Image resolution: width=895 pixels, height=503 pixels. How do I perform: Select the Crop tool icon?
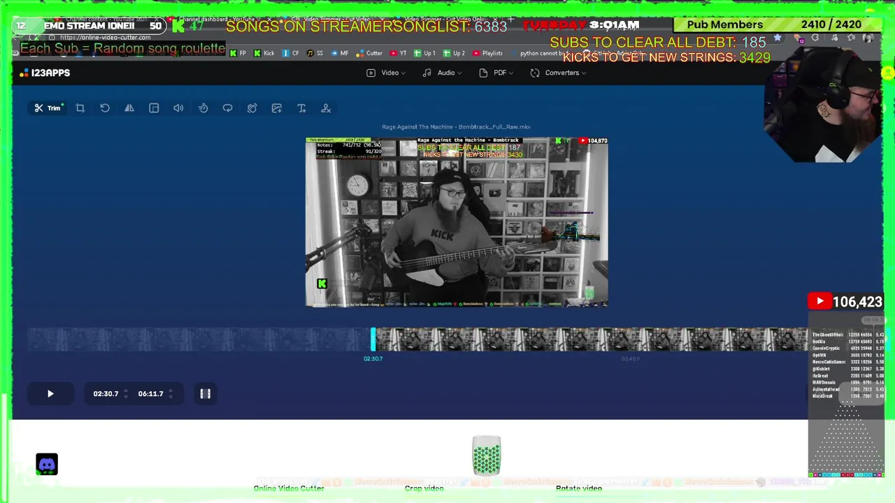click(80, 108)
